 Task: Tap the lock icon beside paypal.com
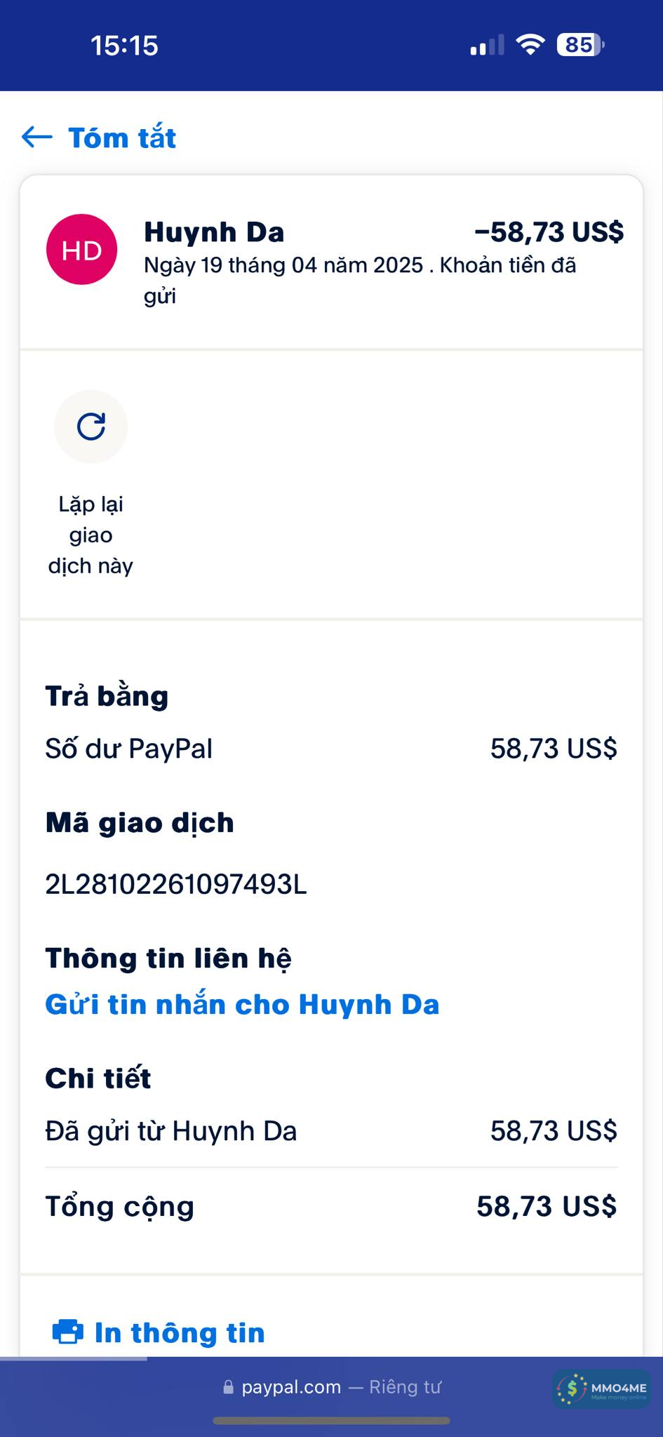(228, 1387)
